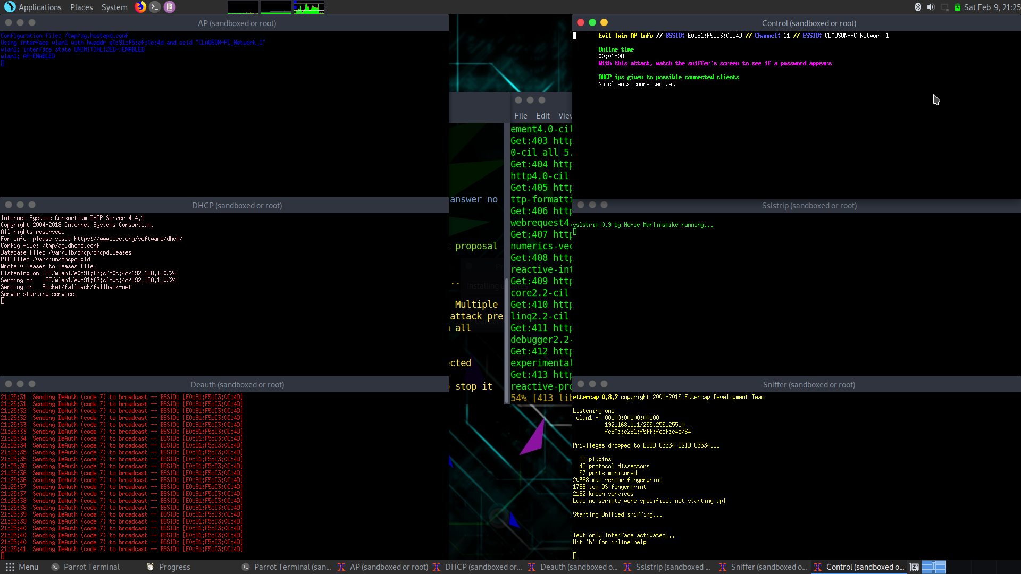Click 'Server starting service.' line in DHCP
The width and height of the screenshot is (1021, 574).
[39, 294]
